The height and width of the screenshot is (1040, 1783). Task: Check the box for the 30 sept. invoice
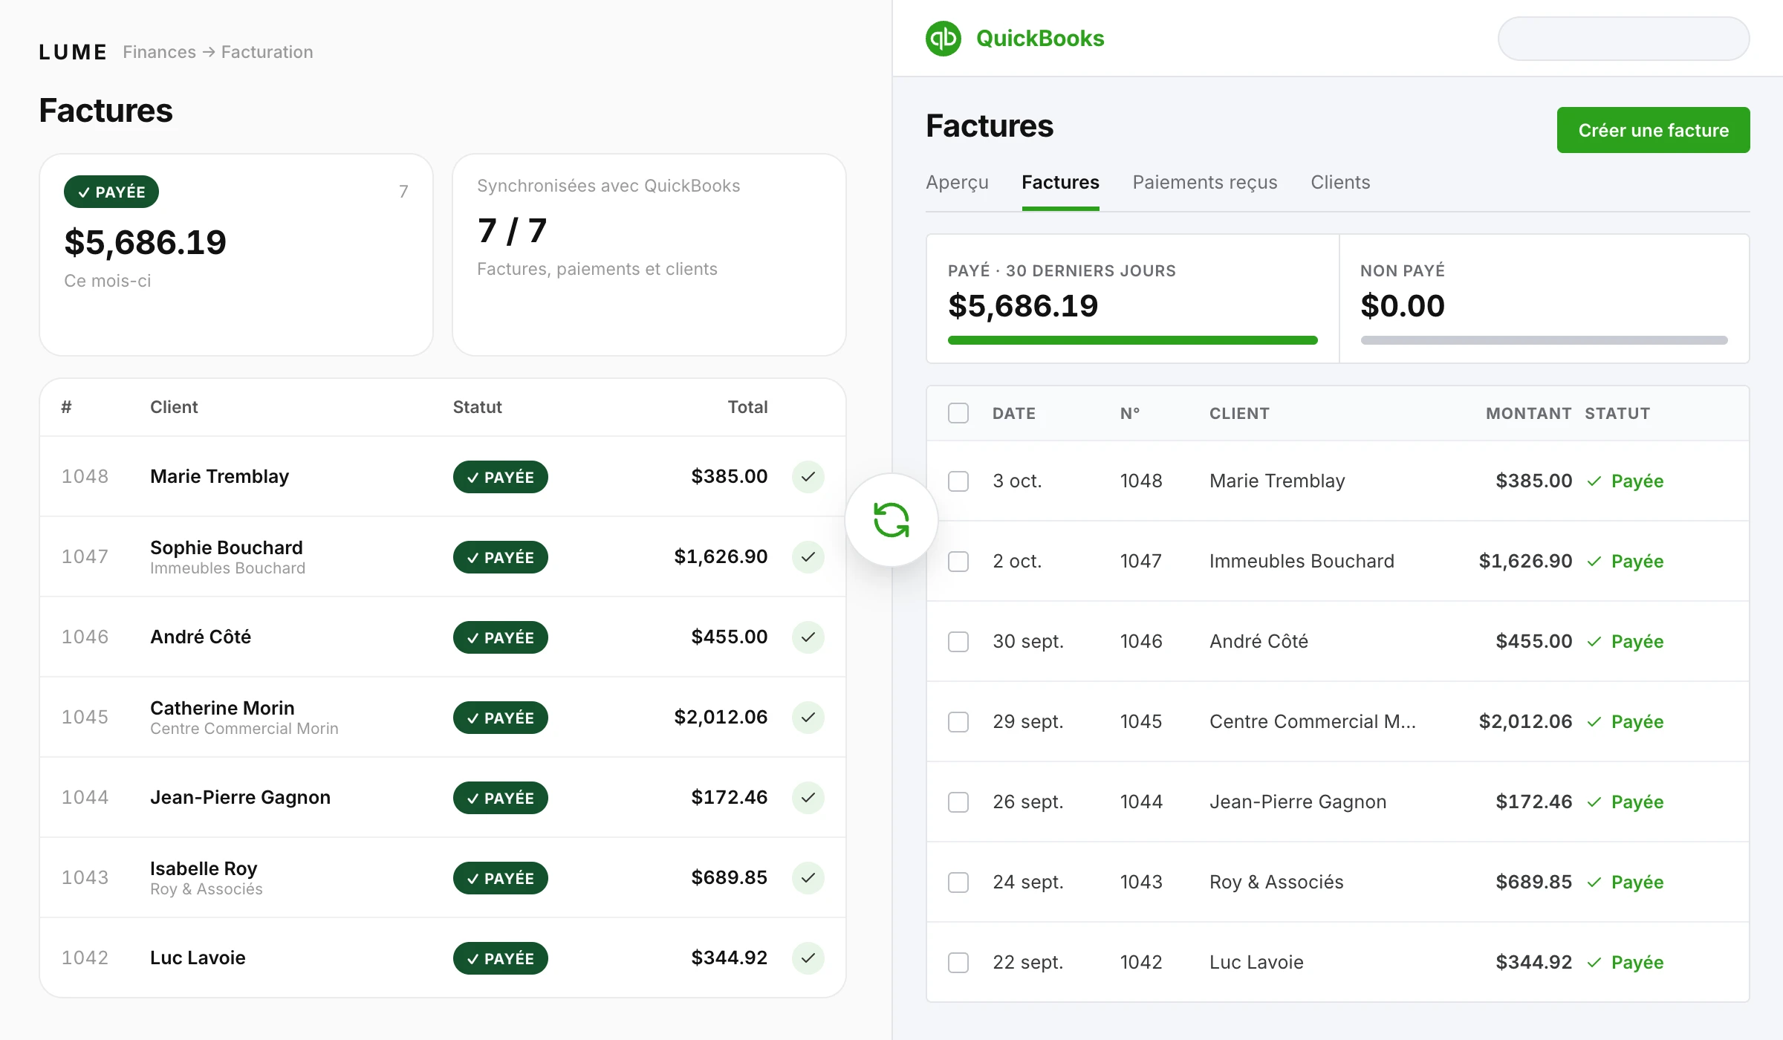point(958,642)
